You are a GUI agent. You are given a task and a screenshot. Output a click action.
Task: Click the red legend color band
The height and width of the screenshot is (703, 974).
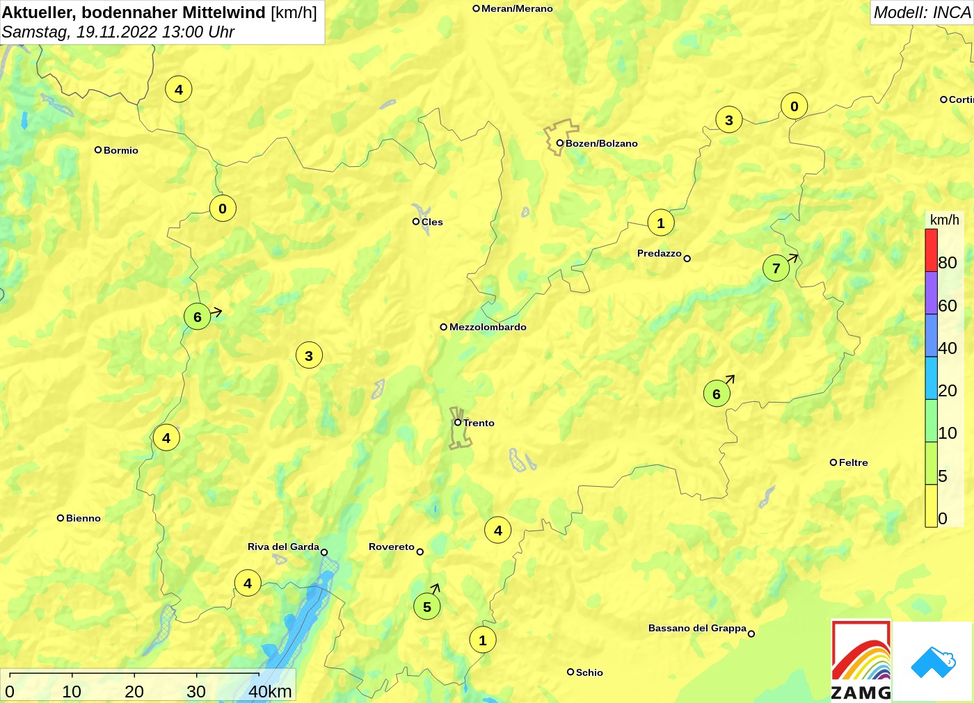931,250
